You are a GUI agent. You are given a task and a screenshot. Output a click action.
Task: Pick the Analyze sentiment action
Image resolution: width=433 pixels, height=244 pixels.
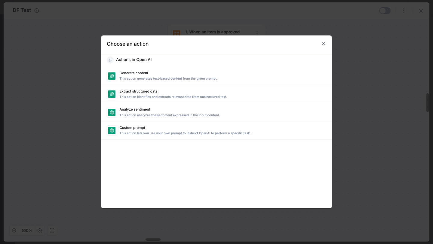[x=216, y=112]
